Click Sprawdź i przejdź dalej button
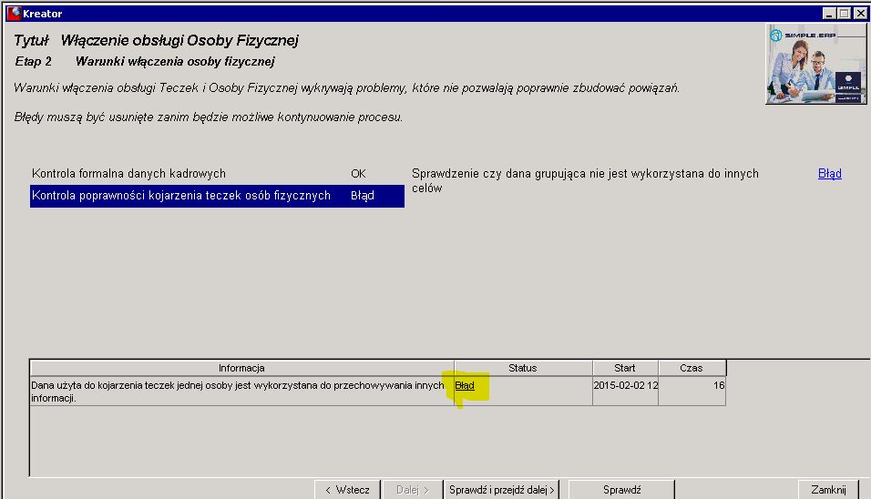Image resolution: width=871 pixels, height=499 pixels. [x=502, y=490]
